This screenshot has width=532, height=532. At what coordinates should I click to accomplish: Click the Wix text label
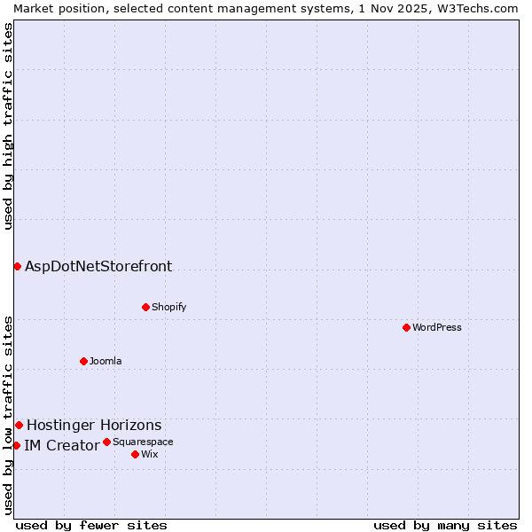(x=150, y=454)
